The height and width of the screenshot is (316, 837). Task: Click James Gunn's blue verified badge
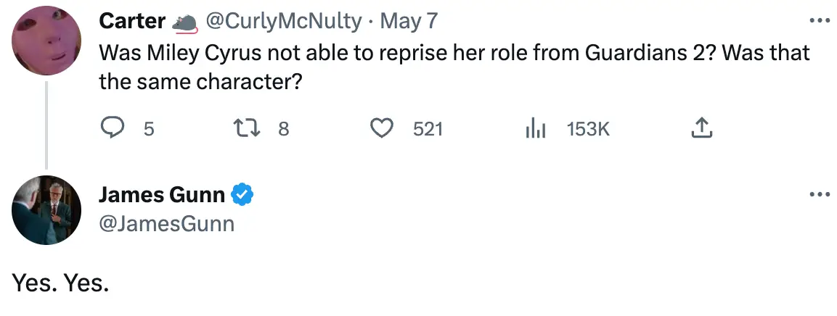coord(242,195)
